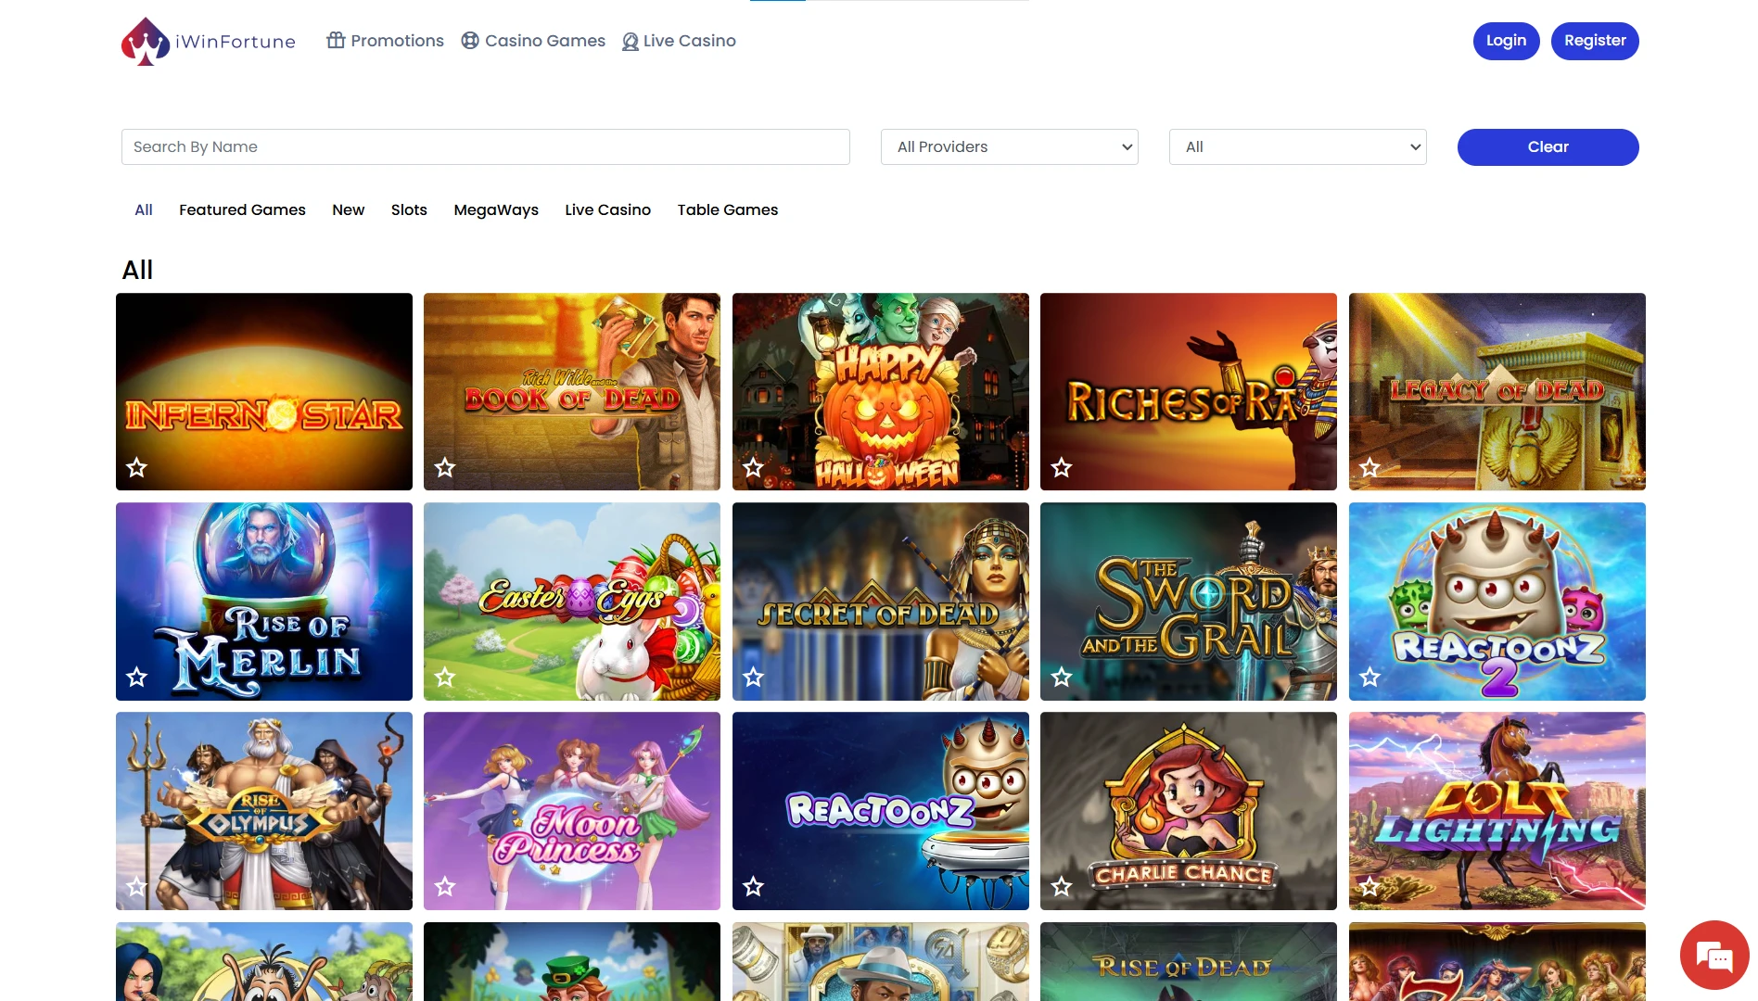Mark Riches of Ra as favorite
The image size is (1758, 1001).
1062,468
